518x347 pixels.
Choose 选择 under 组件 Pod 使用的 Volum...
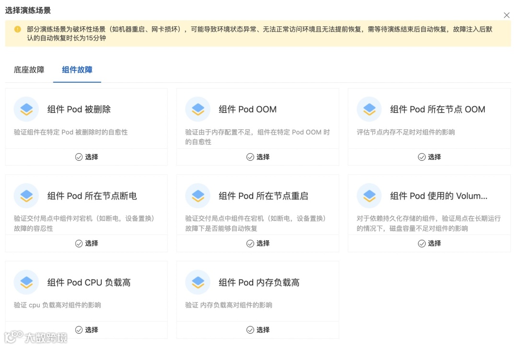tap(429, 243)
